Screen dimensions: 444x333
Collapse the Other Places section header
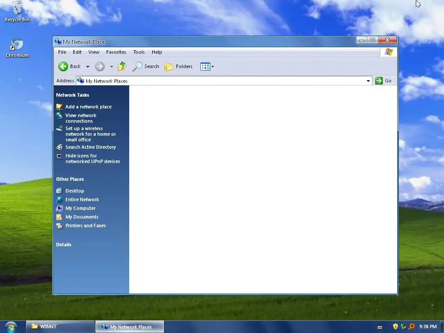(70, 179)
